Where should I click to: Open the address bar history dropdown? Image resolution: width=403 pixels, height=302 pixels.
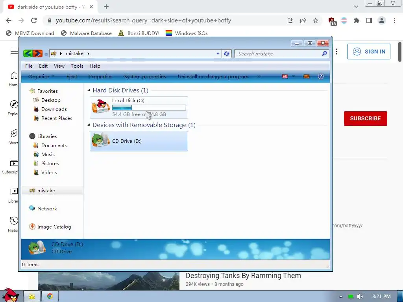[218, 53]
